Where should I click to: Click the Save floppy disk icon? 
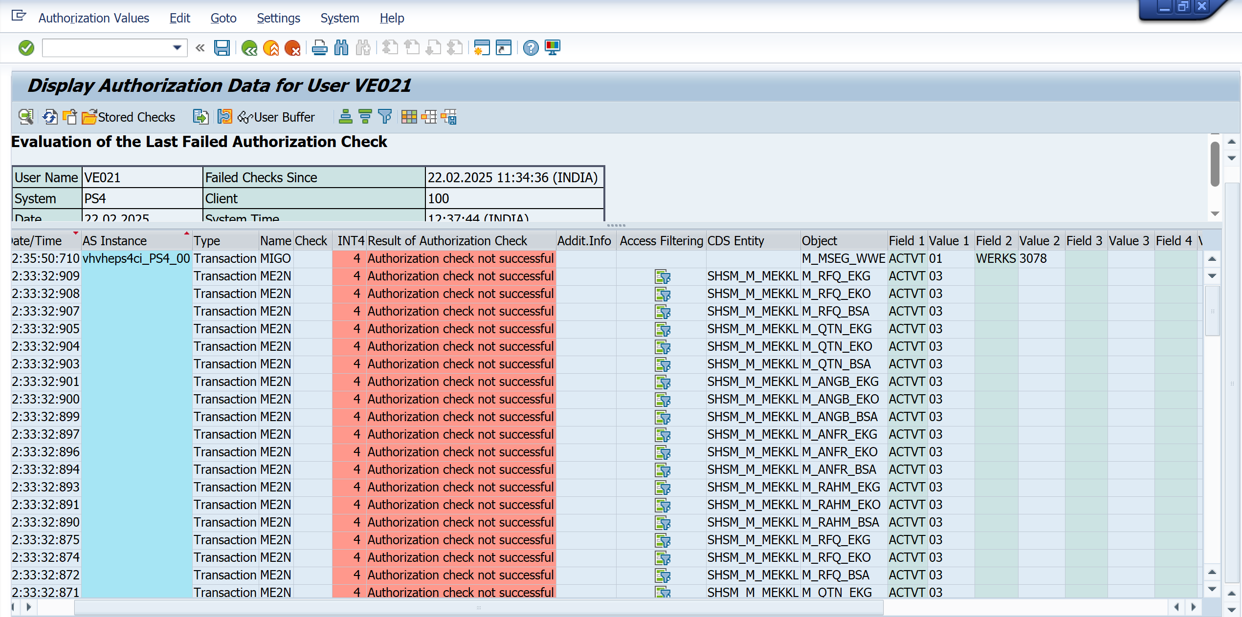[222, 48]
